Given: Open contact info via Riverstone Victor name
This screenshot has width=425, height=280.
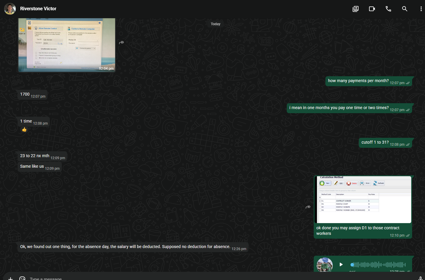Looking at the screenshot, I should (38, 9).
